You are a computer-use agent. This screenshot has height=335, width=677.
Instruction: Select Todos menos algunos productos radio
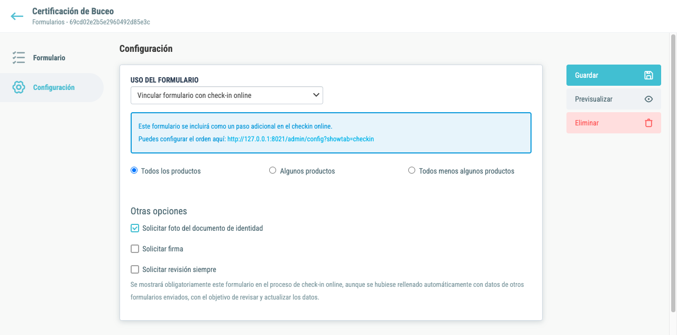411,170
